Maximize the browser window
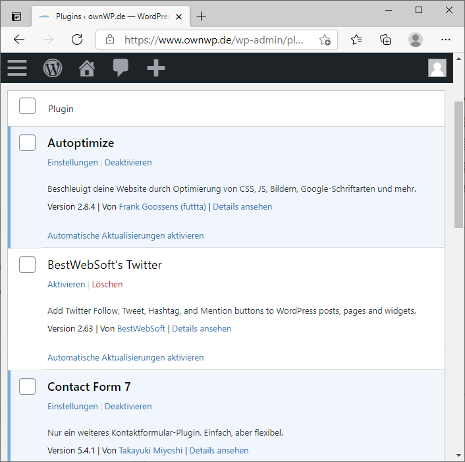Screen dimensions: 465x462 [x=419, y=10]
